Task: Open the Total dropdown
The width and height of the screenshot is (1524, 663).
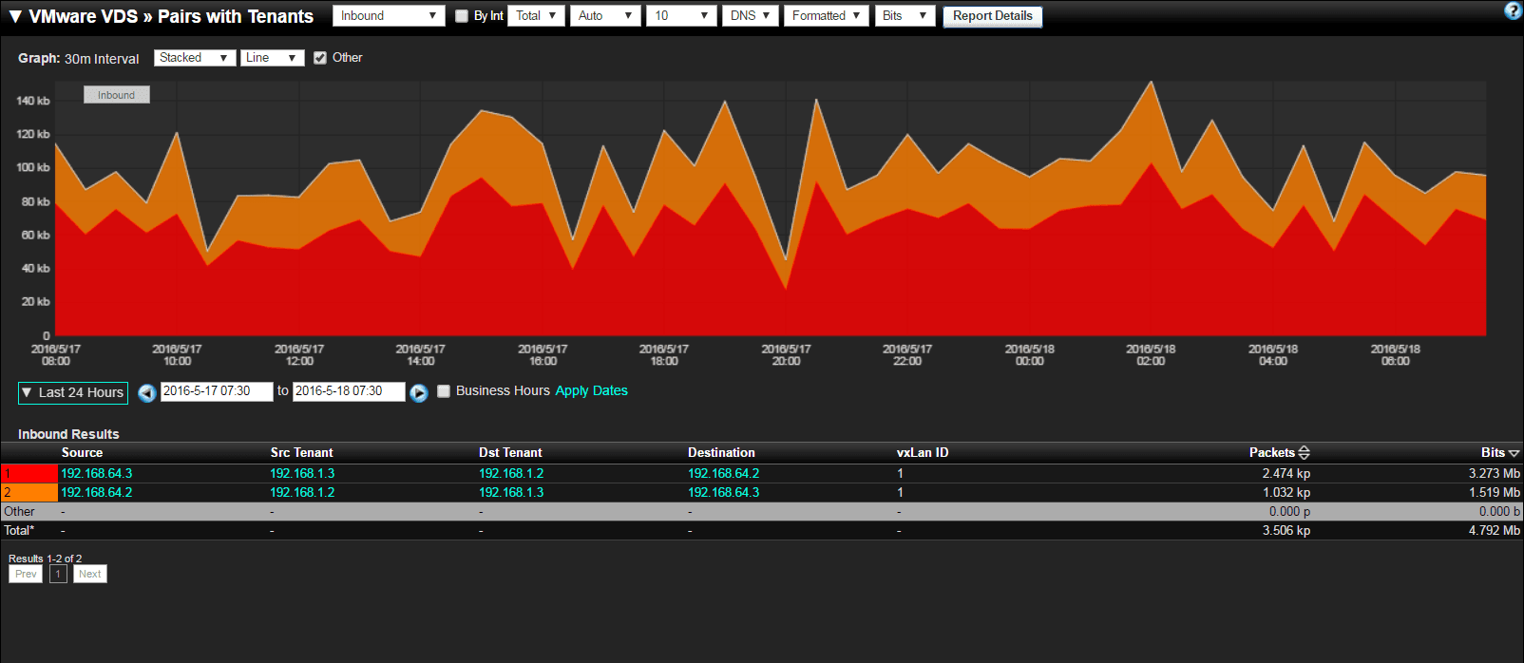Action: [537, 16]
